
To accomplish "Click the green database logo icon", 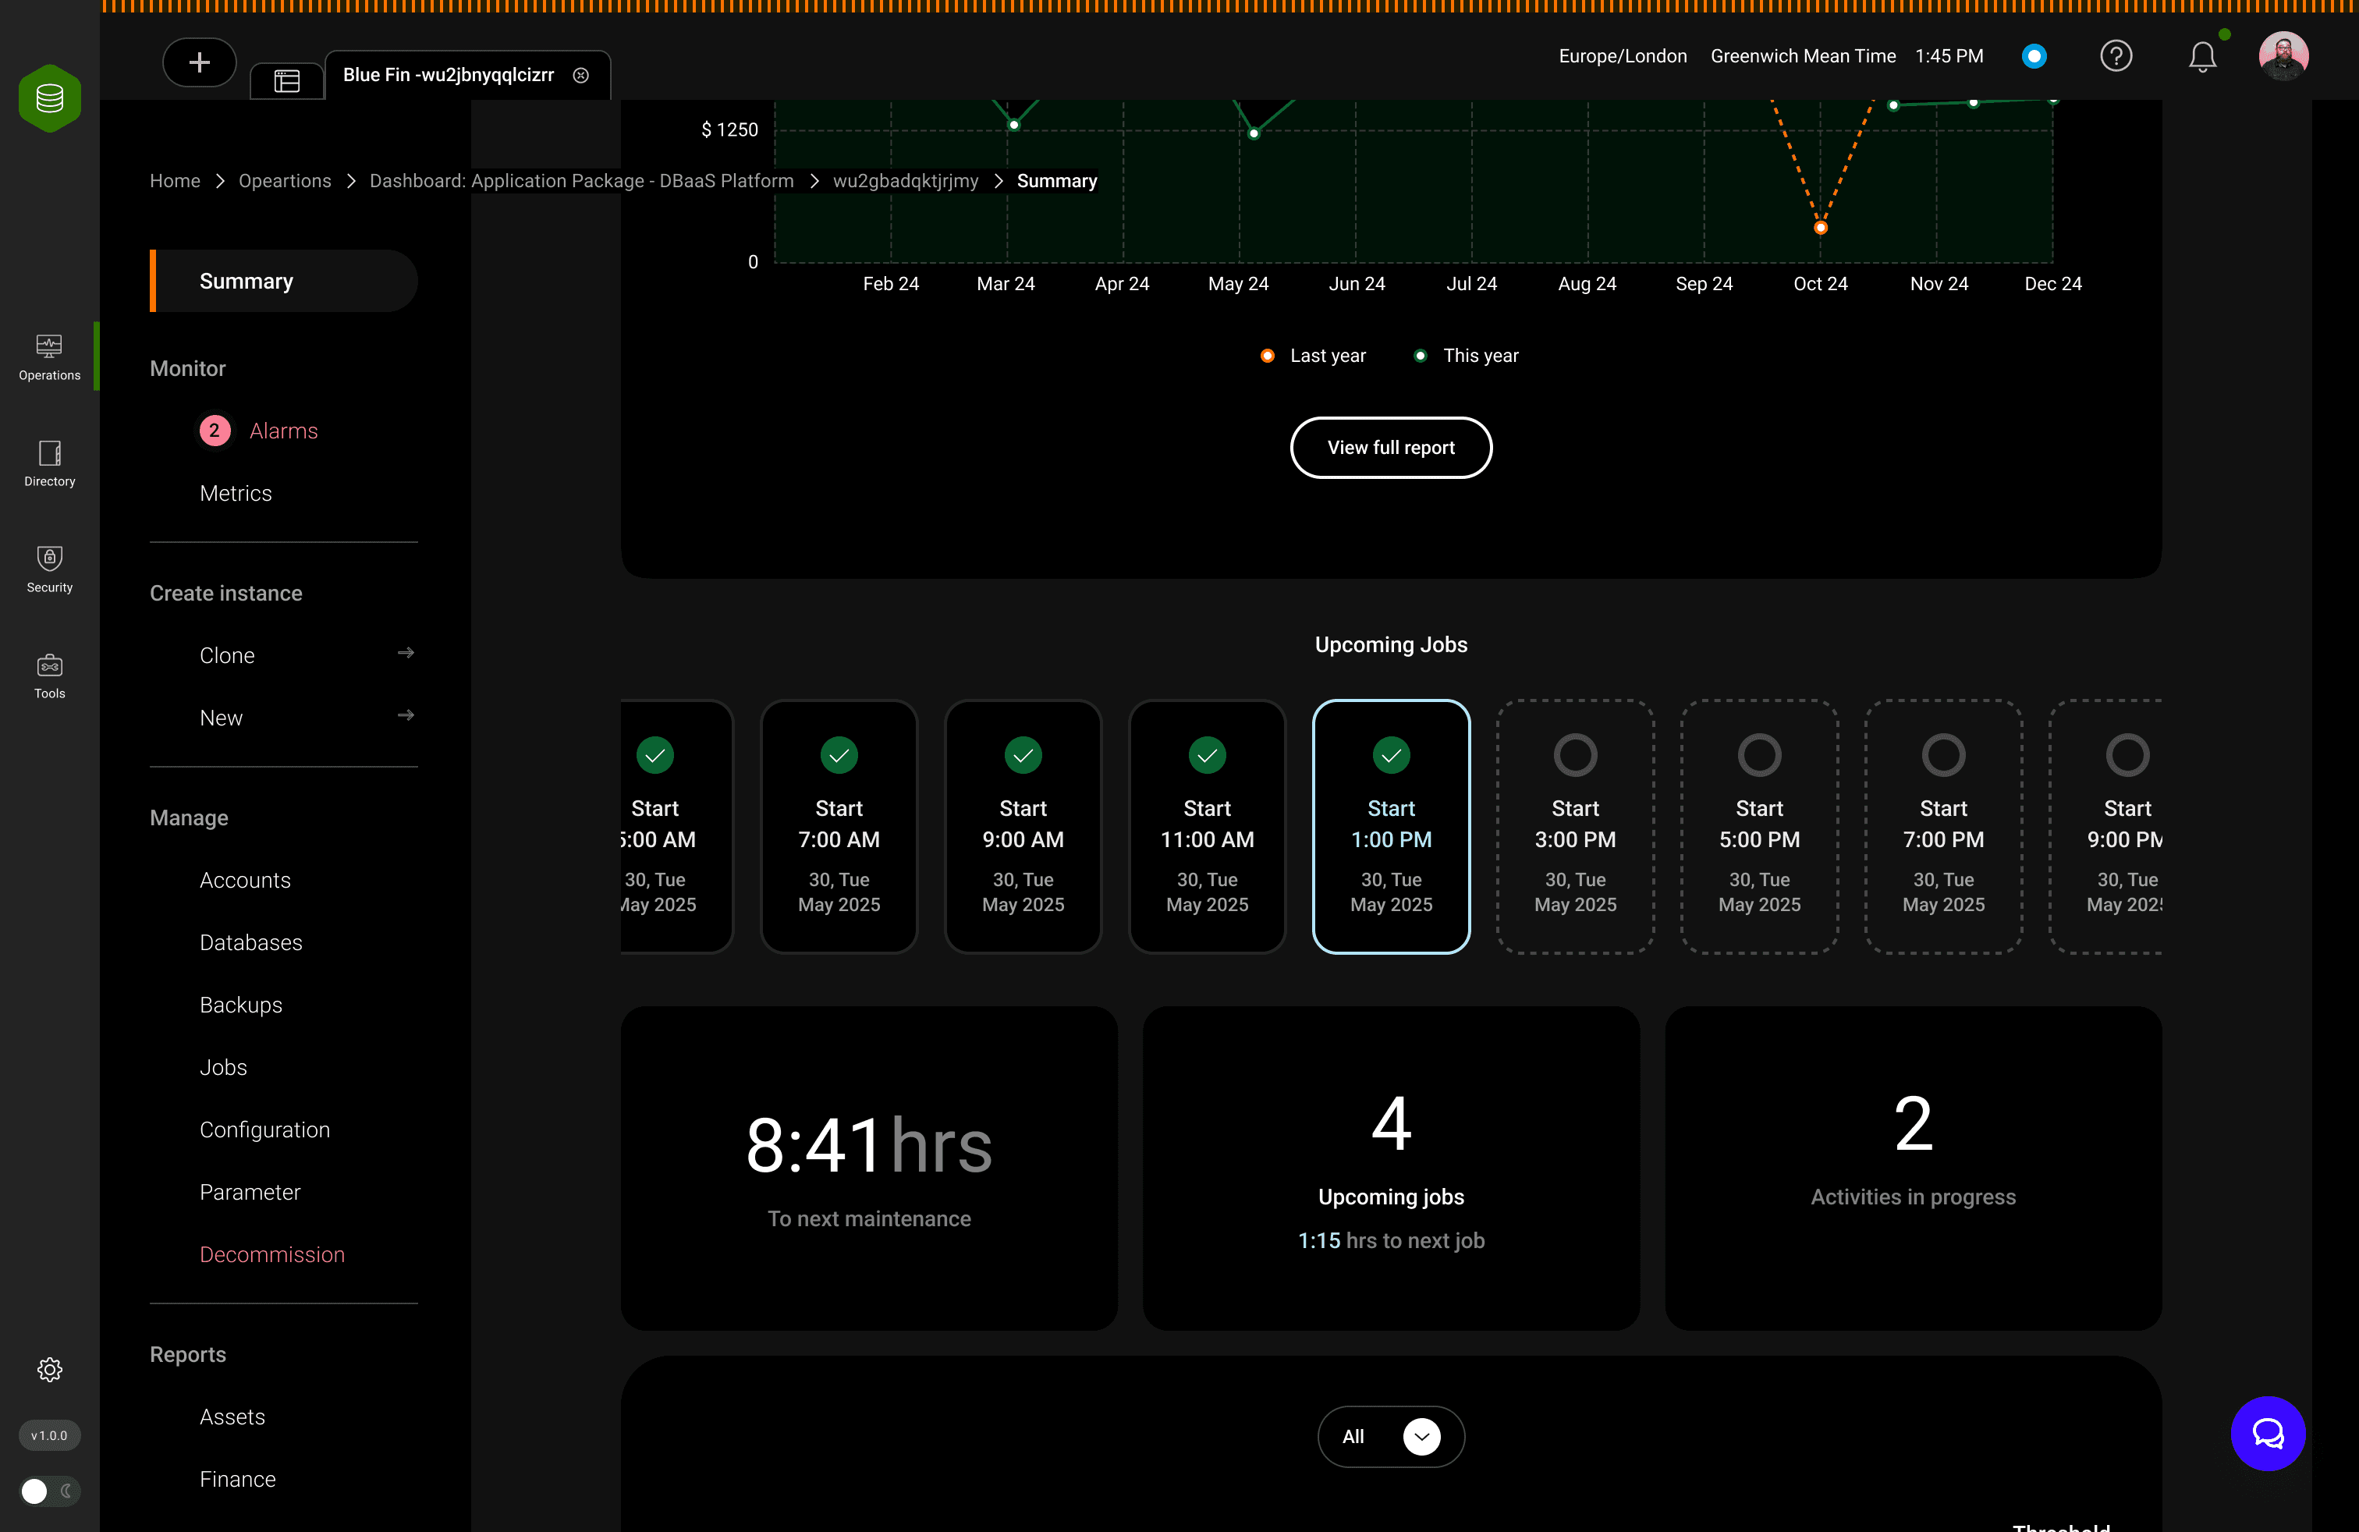I will point(50,98).
